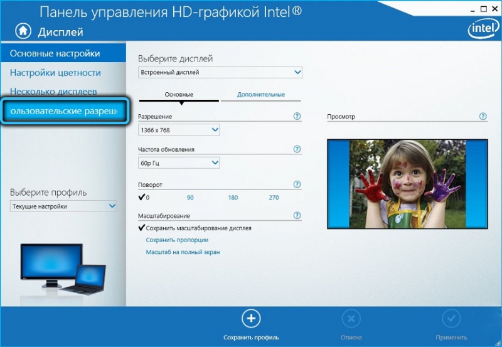Click the Дисплей section title
Viewport: 502px width, 347px height.
(x=60, y=32)
